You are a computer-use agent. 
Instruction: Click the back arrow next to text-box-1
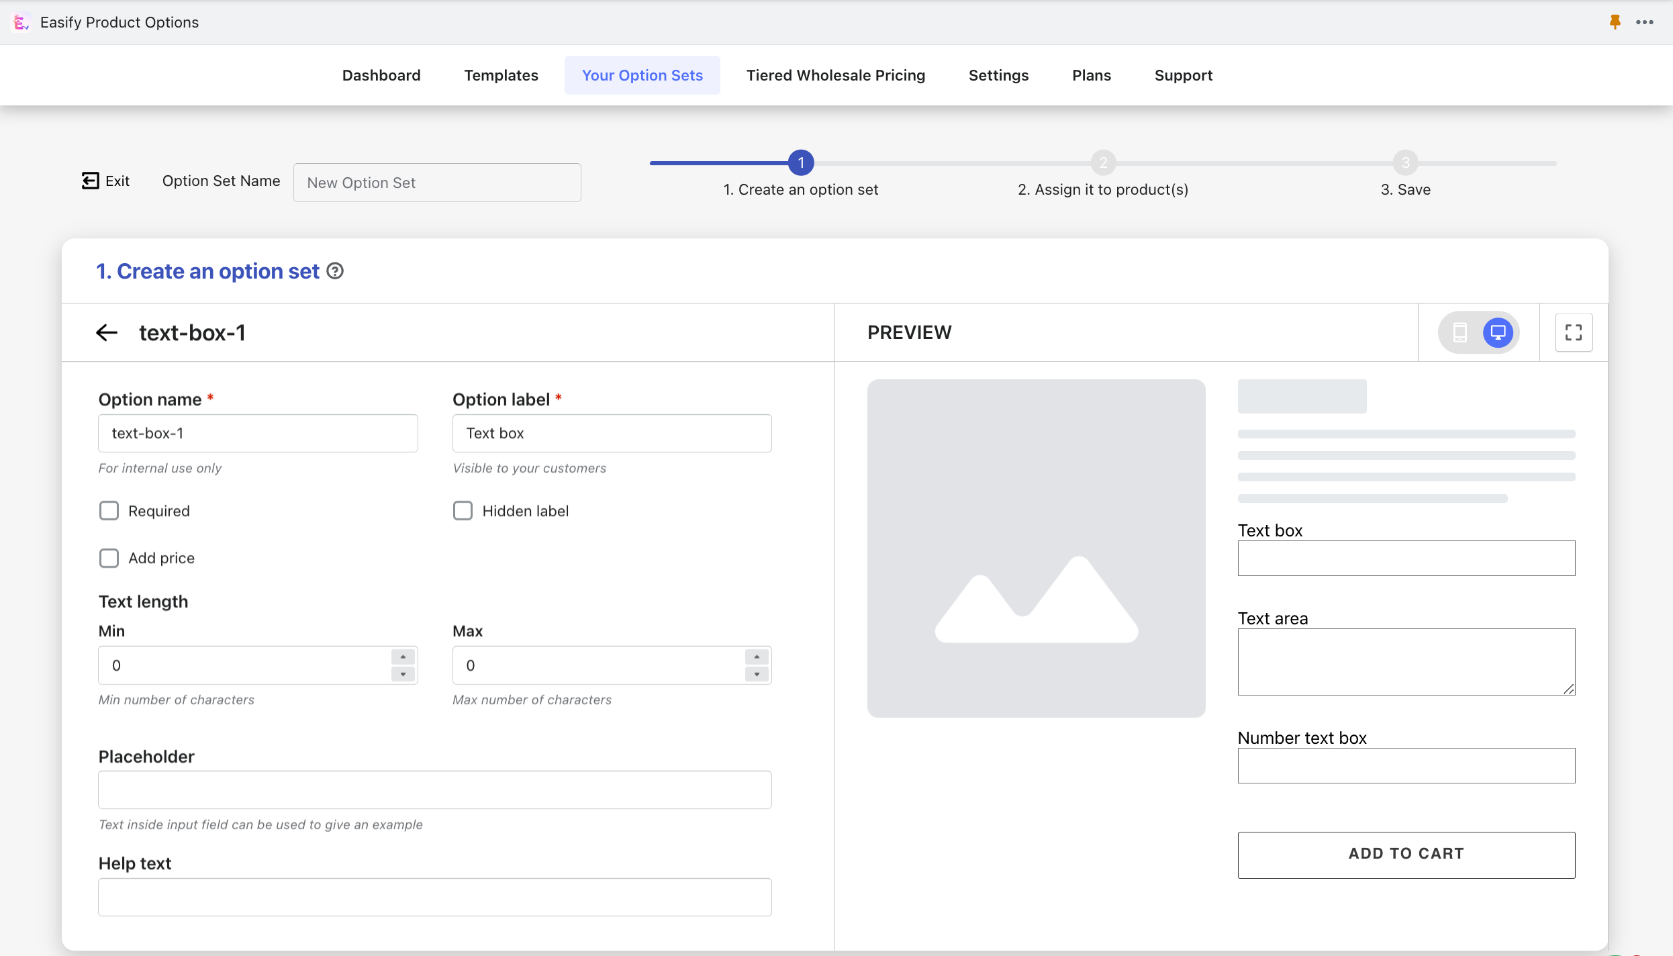[x=106, y=332]
